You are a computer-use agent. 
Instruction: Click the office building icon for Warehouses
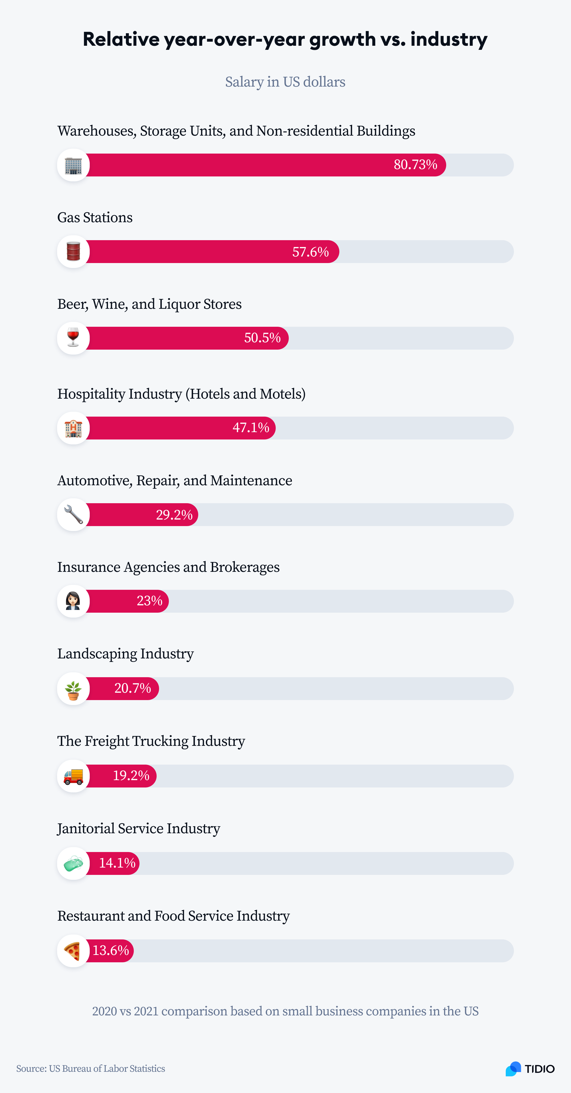(73, 165)
